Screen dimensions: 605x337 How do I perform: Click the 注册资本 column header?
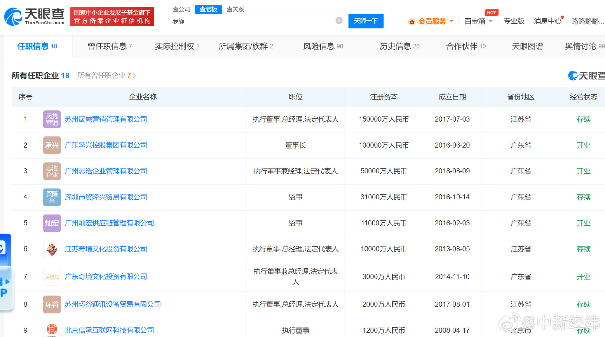point(384,97)
